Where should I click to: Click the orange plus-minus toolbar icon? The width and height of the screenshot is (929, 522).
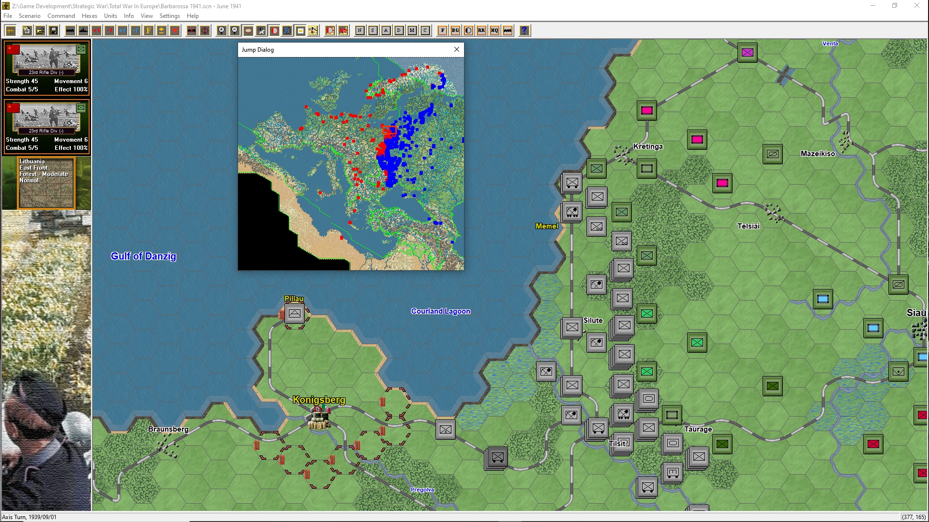pyautogui.click(x=162, y=30)
